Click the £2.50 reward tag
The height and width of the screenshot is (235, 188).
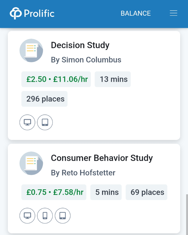(56, 79)
